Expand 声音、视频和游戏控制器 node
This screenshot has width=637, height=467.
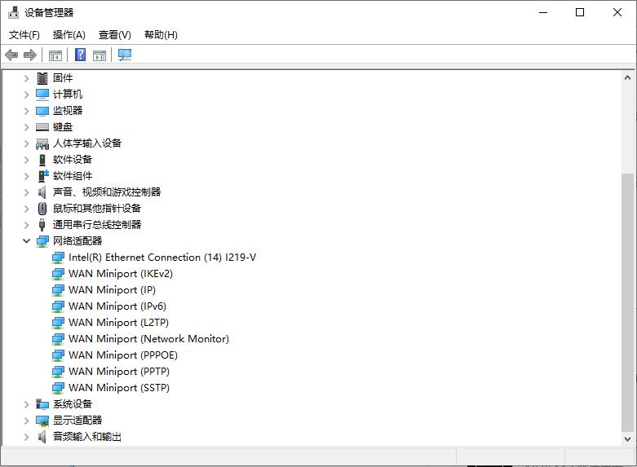(x=26, y=192)
